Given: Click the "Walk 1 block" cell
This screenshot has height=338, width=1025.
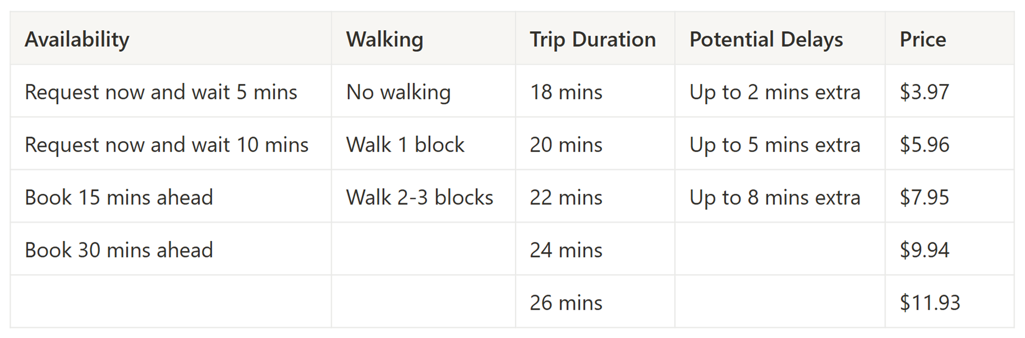Looking at the screenshot, I should tap(405, 145).
